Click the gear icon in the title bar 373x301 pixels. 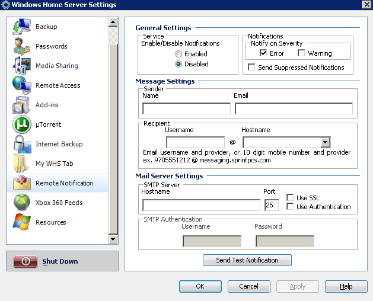click(5, 5)
